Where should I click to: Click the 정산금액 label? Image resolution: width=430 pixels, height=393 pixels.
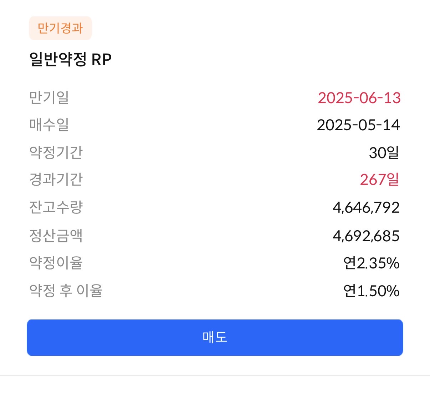[56, 236]
